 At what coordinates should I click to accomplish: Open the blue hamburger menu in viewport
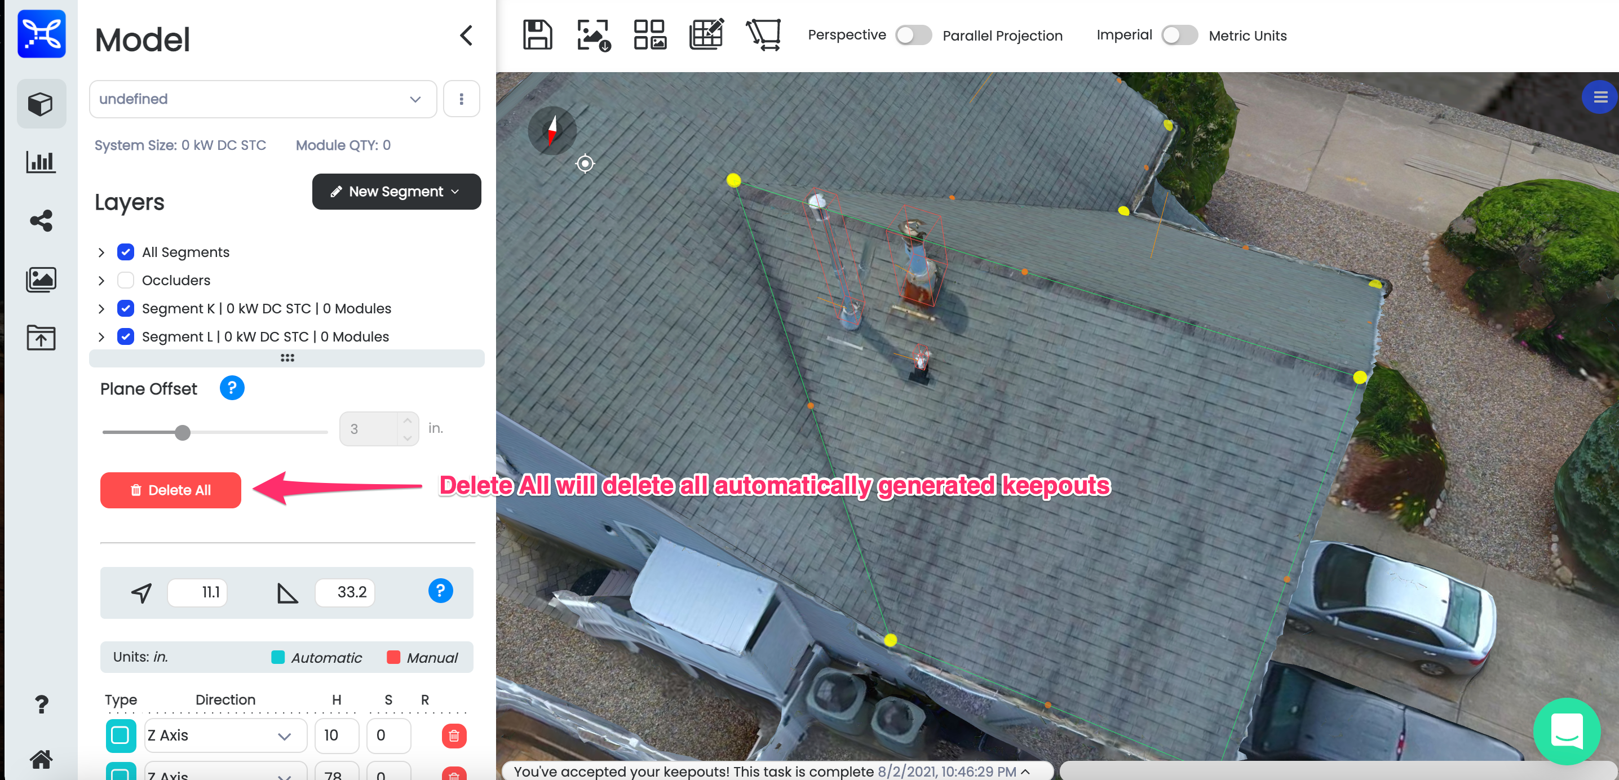click(x=1599, y=97)
